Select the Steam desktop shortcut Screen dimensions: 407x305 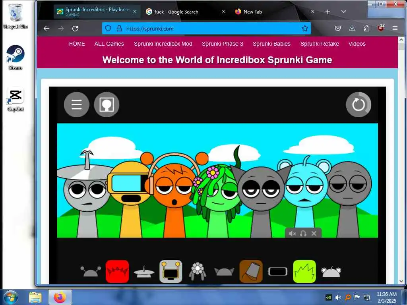[16, 58]
